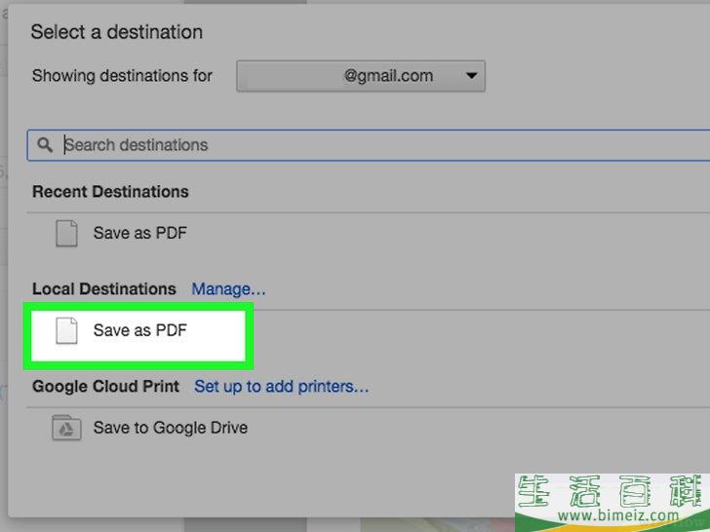The width and height of the screenshot is (710, 532).
Task: Click the Google Drive folder icon
Action: (66, 428)
